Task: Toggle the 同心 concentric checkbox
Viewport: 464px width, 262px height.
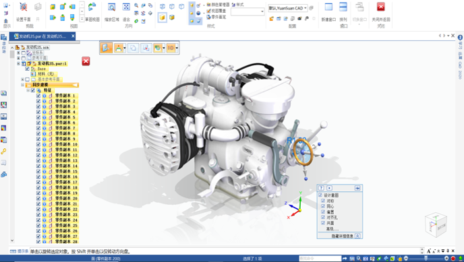Action: (323, 206)
